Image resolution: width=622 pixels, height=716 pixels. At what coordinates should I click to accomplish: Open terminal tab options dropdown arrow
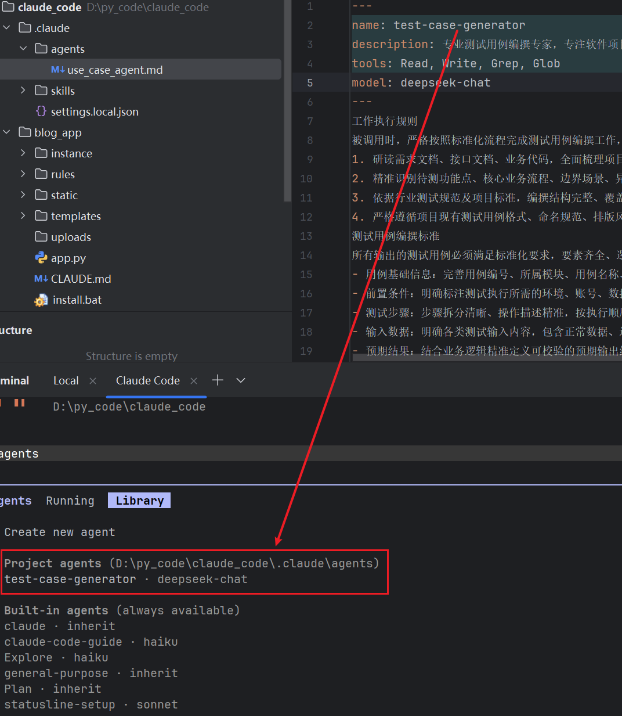tap(241, 380)
